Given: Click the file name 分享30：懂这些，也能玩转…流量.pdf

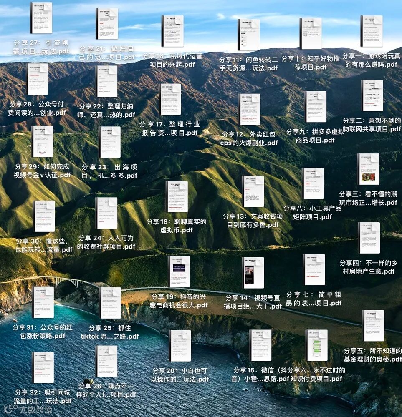Looking at the screenshot, I should (x=44, y=246).
